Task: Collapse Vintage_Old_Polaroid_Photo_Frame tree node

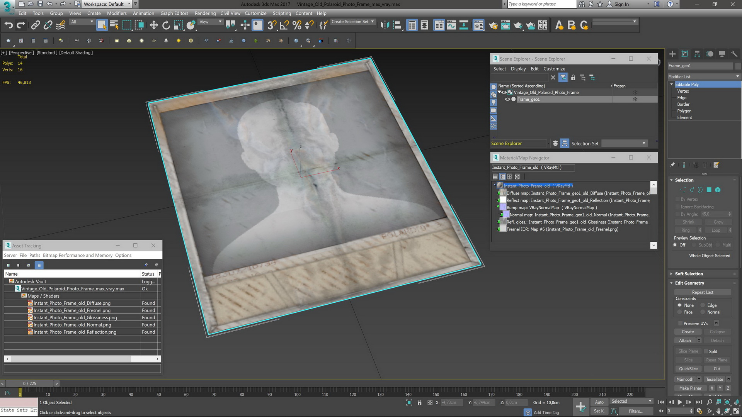Action: (499, 92)
